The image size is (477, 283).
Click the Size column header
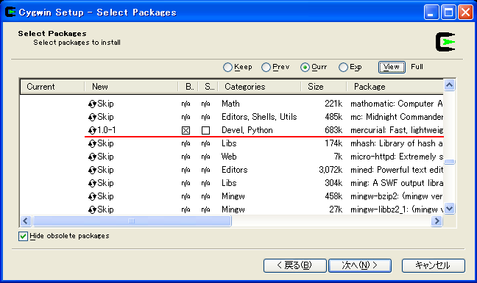point(324,87)
